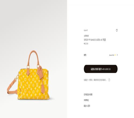This screenshot has width=134, height=118.
Task: Open 在专卖店内探索 store exploration section
Action: (x=88, y=95)
